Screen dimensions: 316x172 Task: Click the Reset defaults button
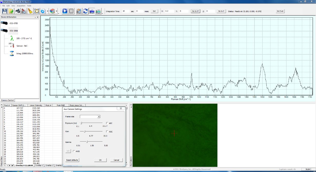[x=72, y=160]
